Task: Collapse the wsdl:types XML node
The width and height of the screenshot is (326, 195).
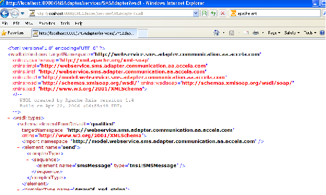Action: 9,118
